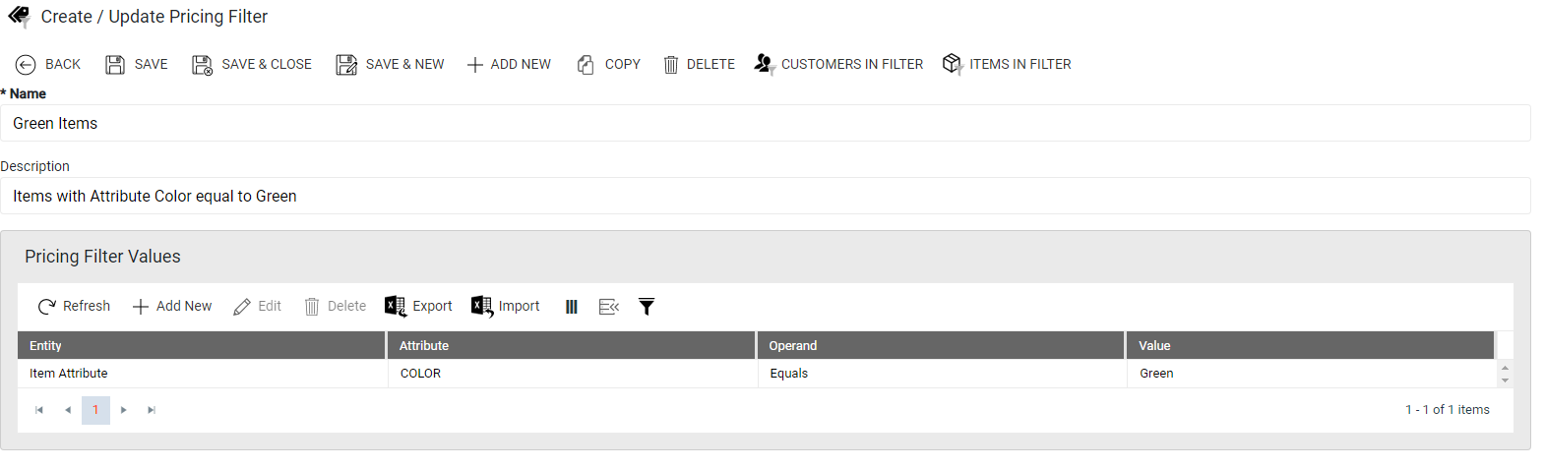Click the collapse rows icon beside column chooser
Image resolution: width=1544 pixels, height=468 pixels.
point(609,307)
